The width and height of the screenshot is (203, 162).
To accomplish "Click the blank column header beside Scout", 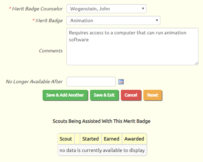I will pos(77,139).
